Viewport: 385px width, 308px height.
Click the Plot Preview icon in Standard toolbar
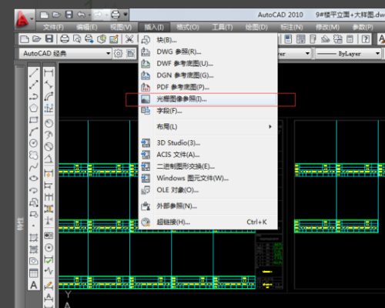point(77,39)
